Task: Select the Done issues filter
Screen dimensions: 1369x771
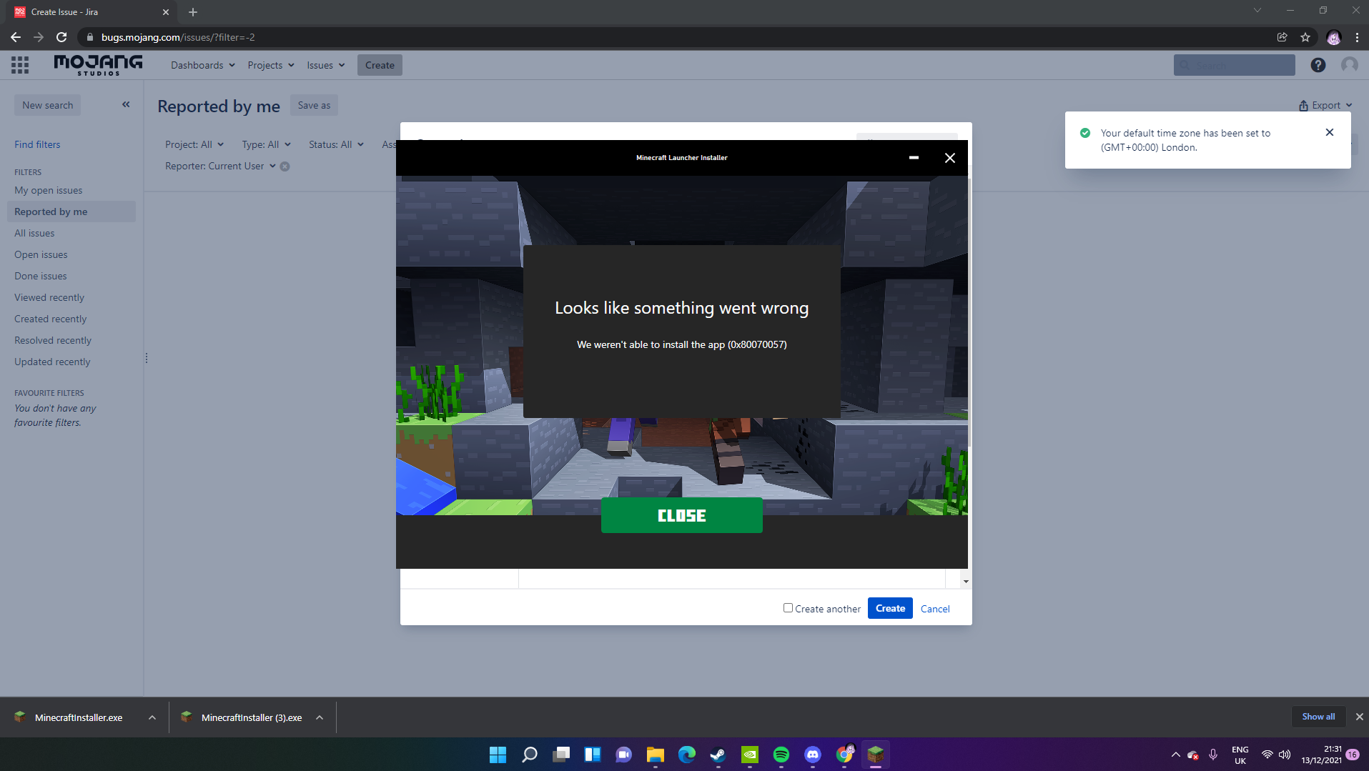Action: (41, 276)
